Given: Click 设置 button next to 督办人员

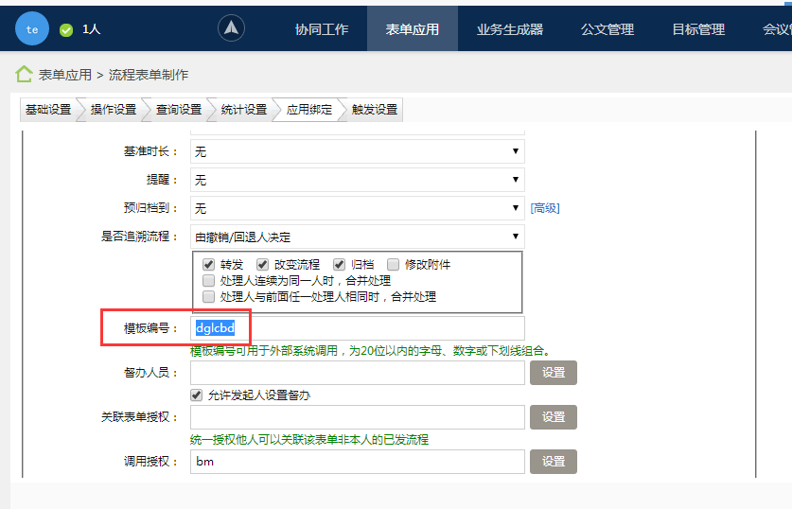Looking at the screenshot, I should [554, 373].
